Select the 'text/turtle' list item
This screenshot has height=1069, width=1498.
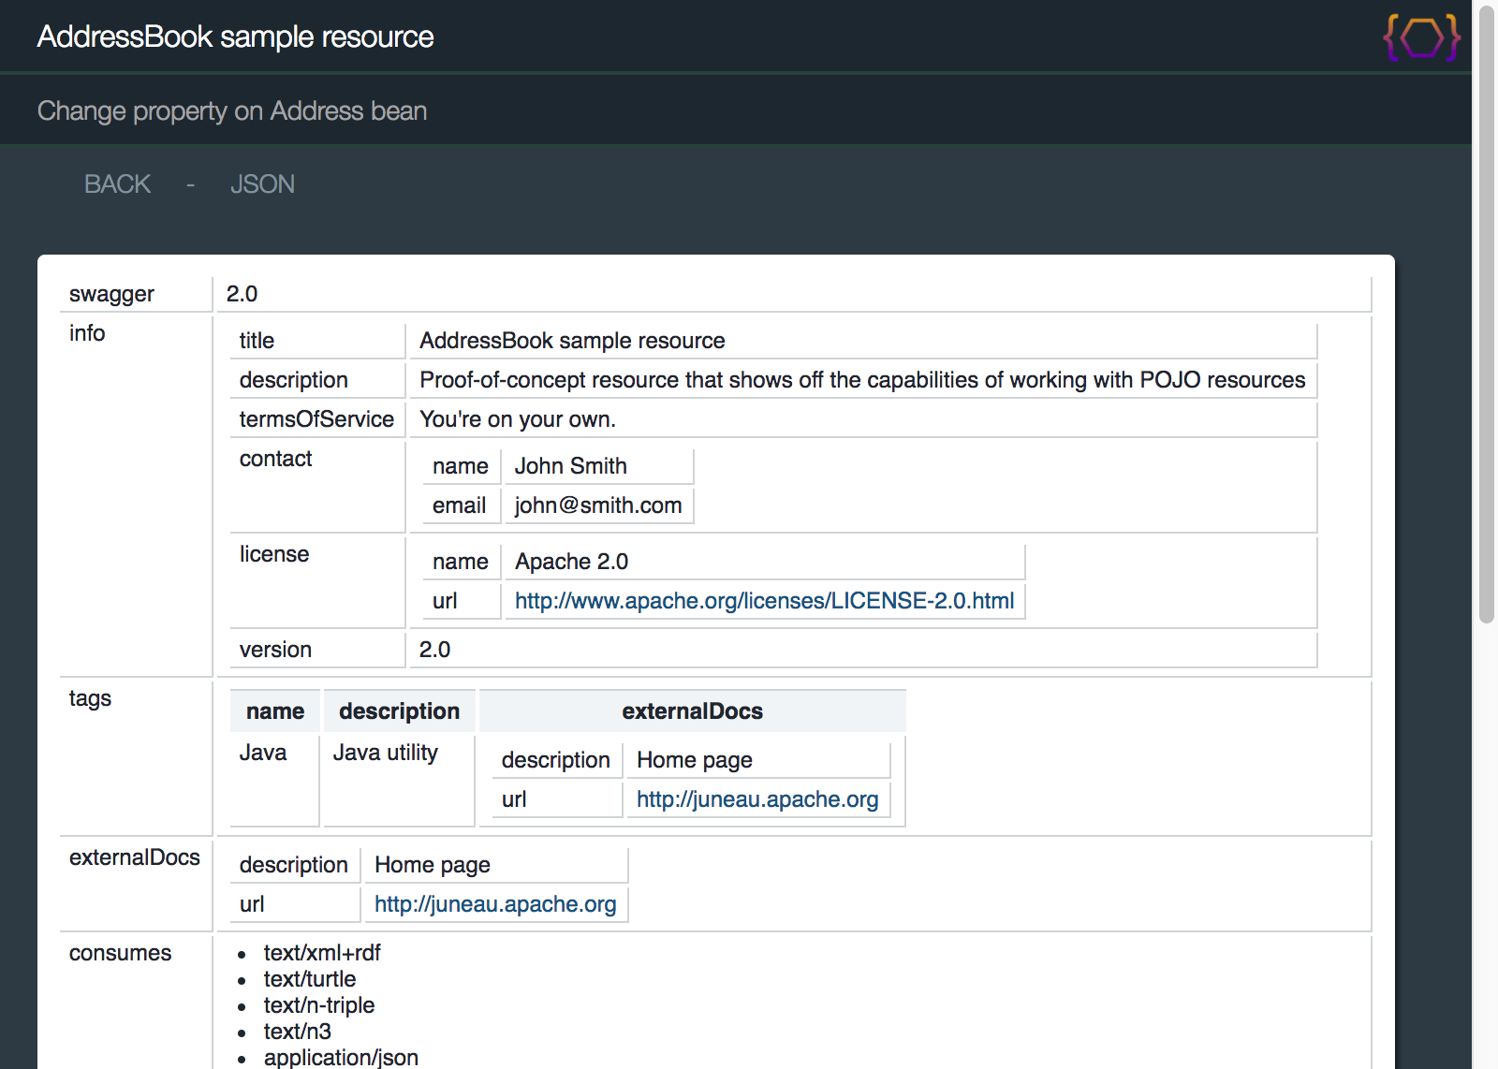coord(310,979)
